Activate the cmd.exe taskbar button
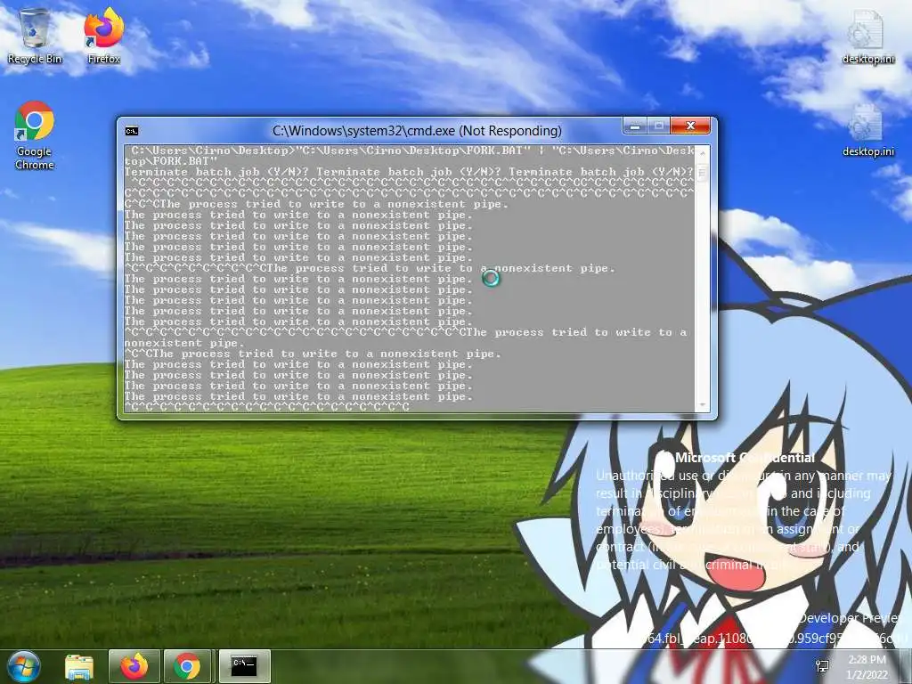The width and height of the screenshot is (912, 684). pos(244,666)
